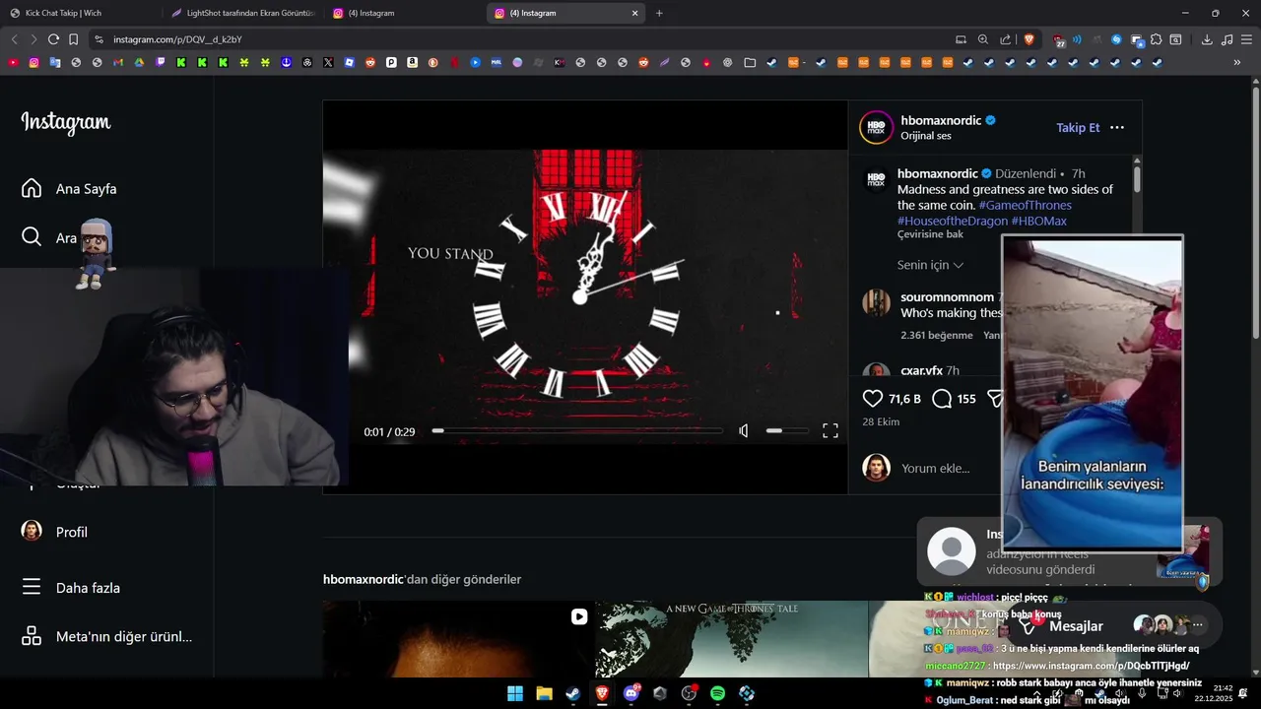Viewport: 1261px width, 709px height.
Task: Open Meta'nın diğer ürünleri item
Action: point(106,636)
